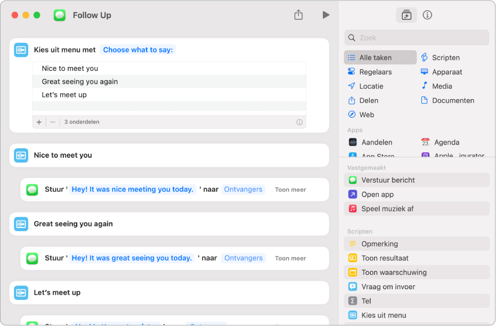Open the action library panel icon
This screenshot has width=496, height=326.
click(x=406, y=15)
